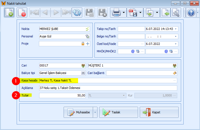Click the Belge no input field
The width and height of the screenshot is (200, 130).
click(x=131, y=37)
